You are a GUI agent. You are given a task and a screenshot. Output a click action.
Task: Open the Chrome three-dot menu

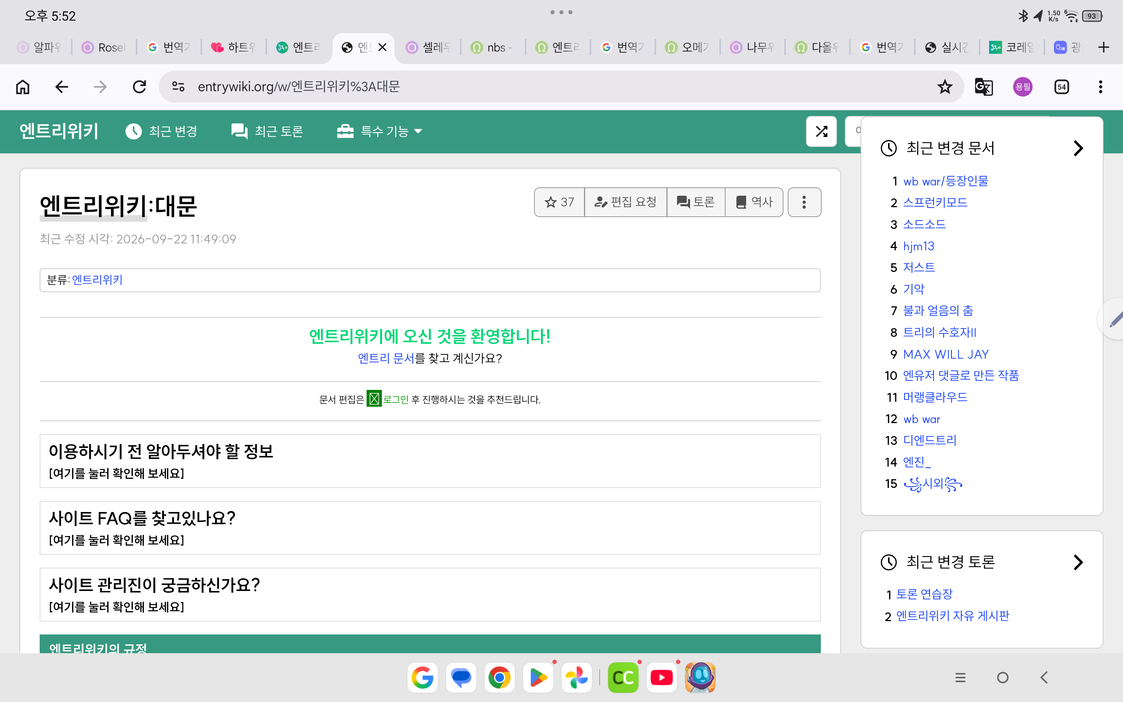pos(1100,87)
